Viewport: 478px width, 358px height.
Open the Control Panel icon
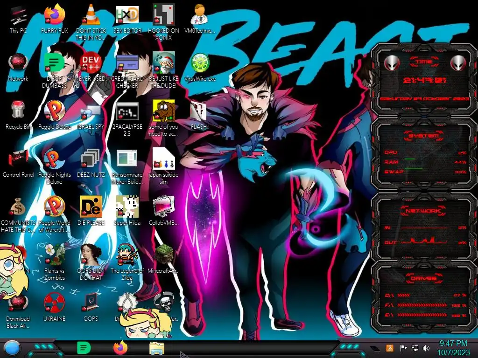(18, 164)
